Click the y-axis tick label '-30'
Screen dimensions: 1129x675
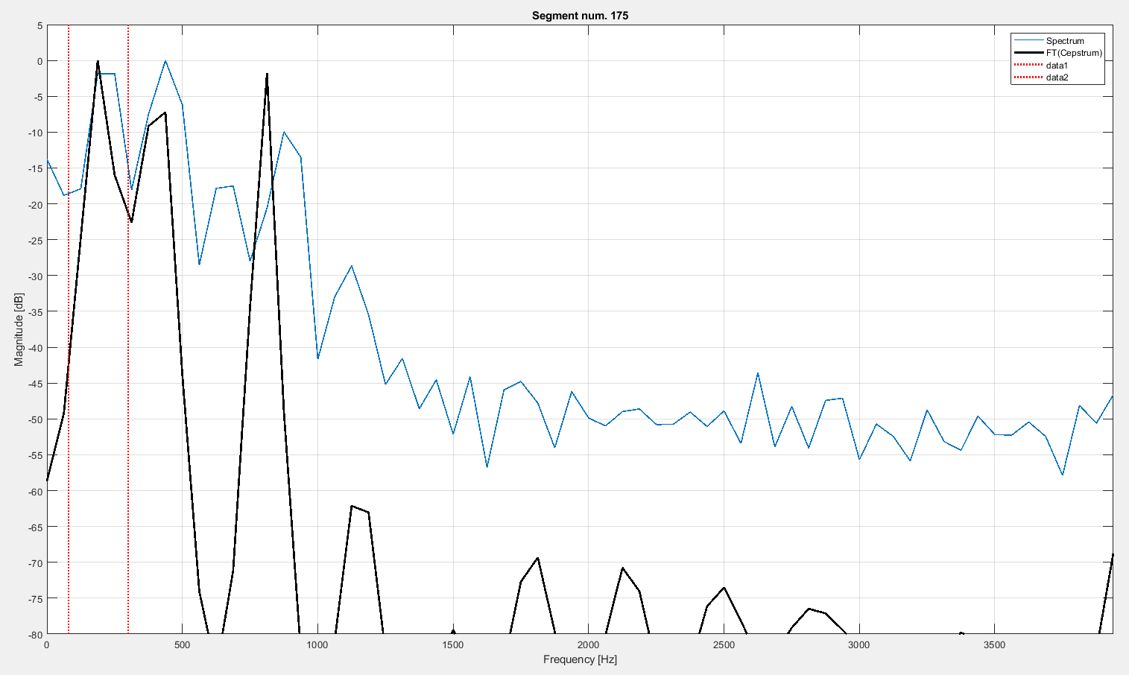(x=36, y=276)
